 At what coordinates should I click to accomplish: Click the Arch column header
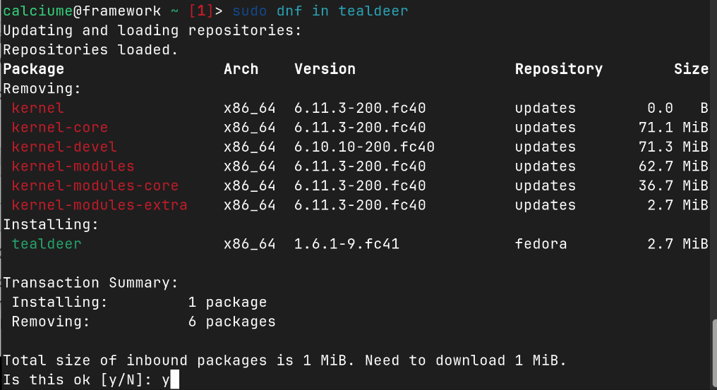[x=241, y=69]
